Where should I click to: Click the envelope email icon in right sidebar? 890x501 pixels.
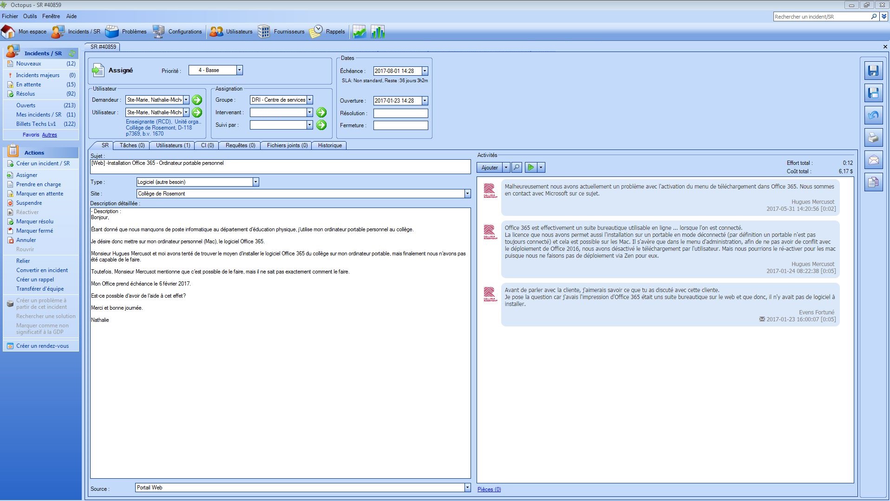tap(873, 160)
